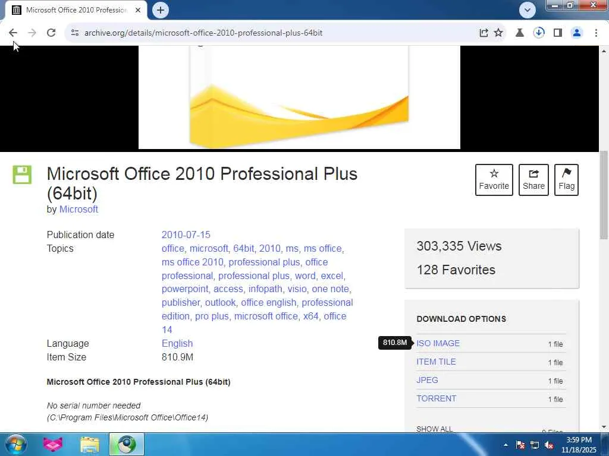Click the DOWNLOAD OPTIONS heading
609x456 pixels.
point(461,319)
